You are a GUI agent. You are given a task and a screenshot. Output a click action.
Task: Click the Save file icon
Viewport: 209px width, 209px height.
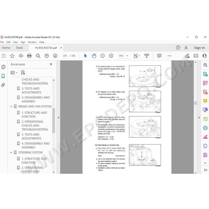click(x=4, y=56)
